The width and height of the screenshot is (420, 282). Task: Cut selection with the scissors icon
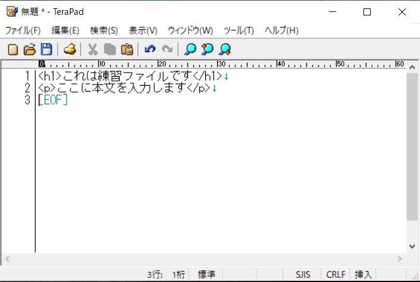pyautogui.click(x=93, y=49)
